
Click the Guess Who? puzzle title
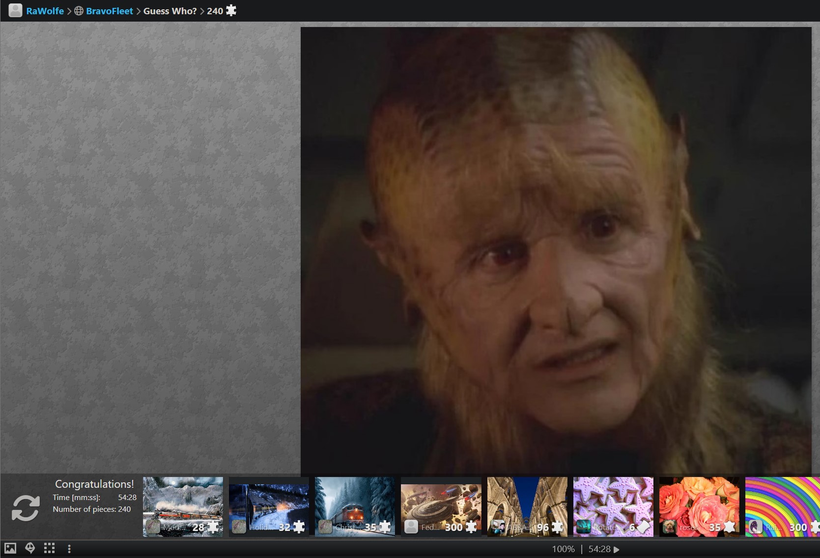170,11
